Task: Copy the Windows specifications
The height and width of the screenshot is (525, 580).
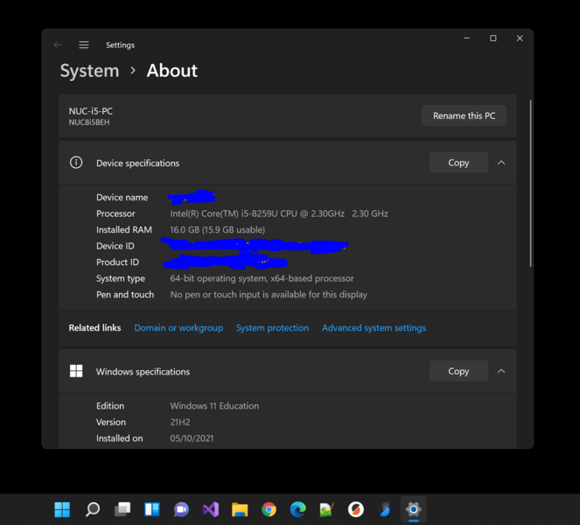Action: [458, 371]
